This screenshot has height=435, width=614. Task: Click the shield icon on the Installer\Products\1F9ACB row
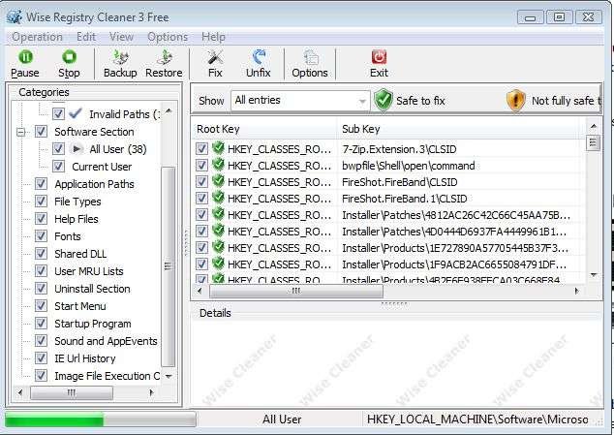(x=218, y=264)
